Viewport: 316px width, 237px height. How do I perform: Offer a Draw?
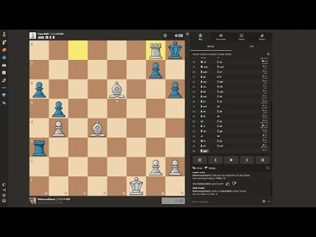(197, 168)
